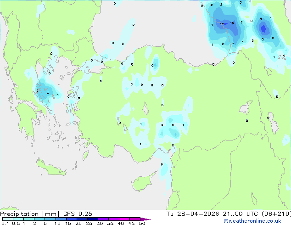Click the legend label '20'
291x225 pixels.
click(78, 223)
